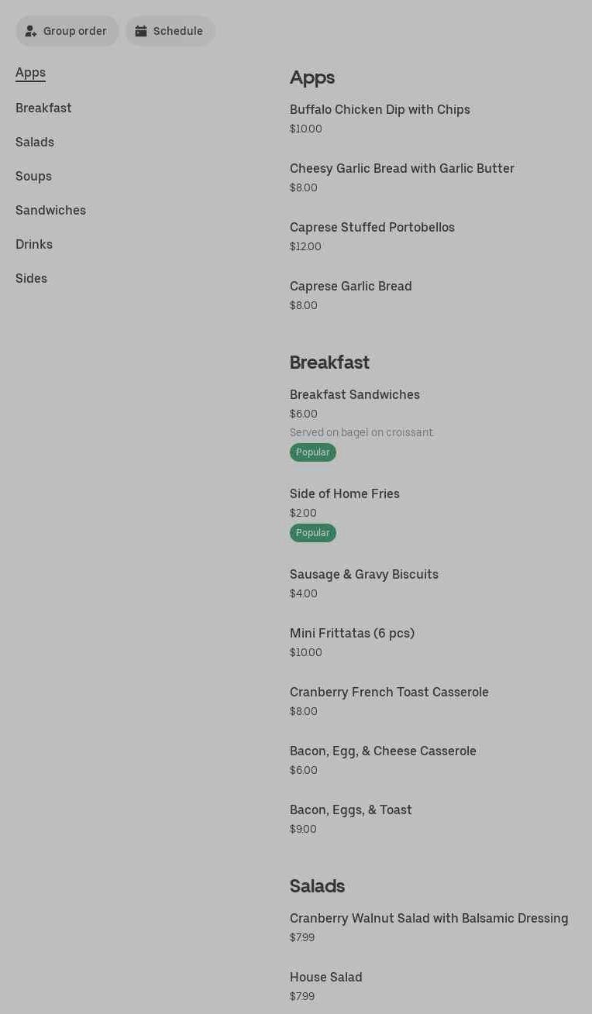Viewport: 592px width, 1014px height.
Task: Open Caprese Stuffed Portobellos item
Action: pyautogui.click(x=372, y=228)
